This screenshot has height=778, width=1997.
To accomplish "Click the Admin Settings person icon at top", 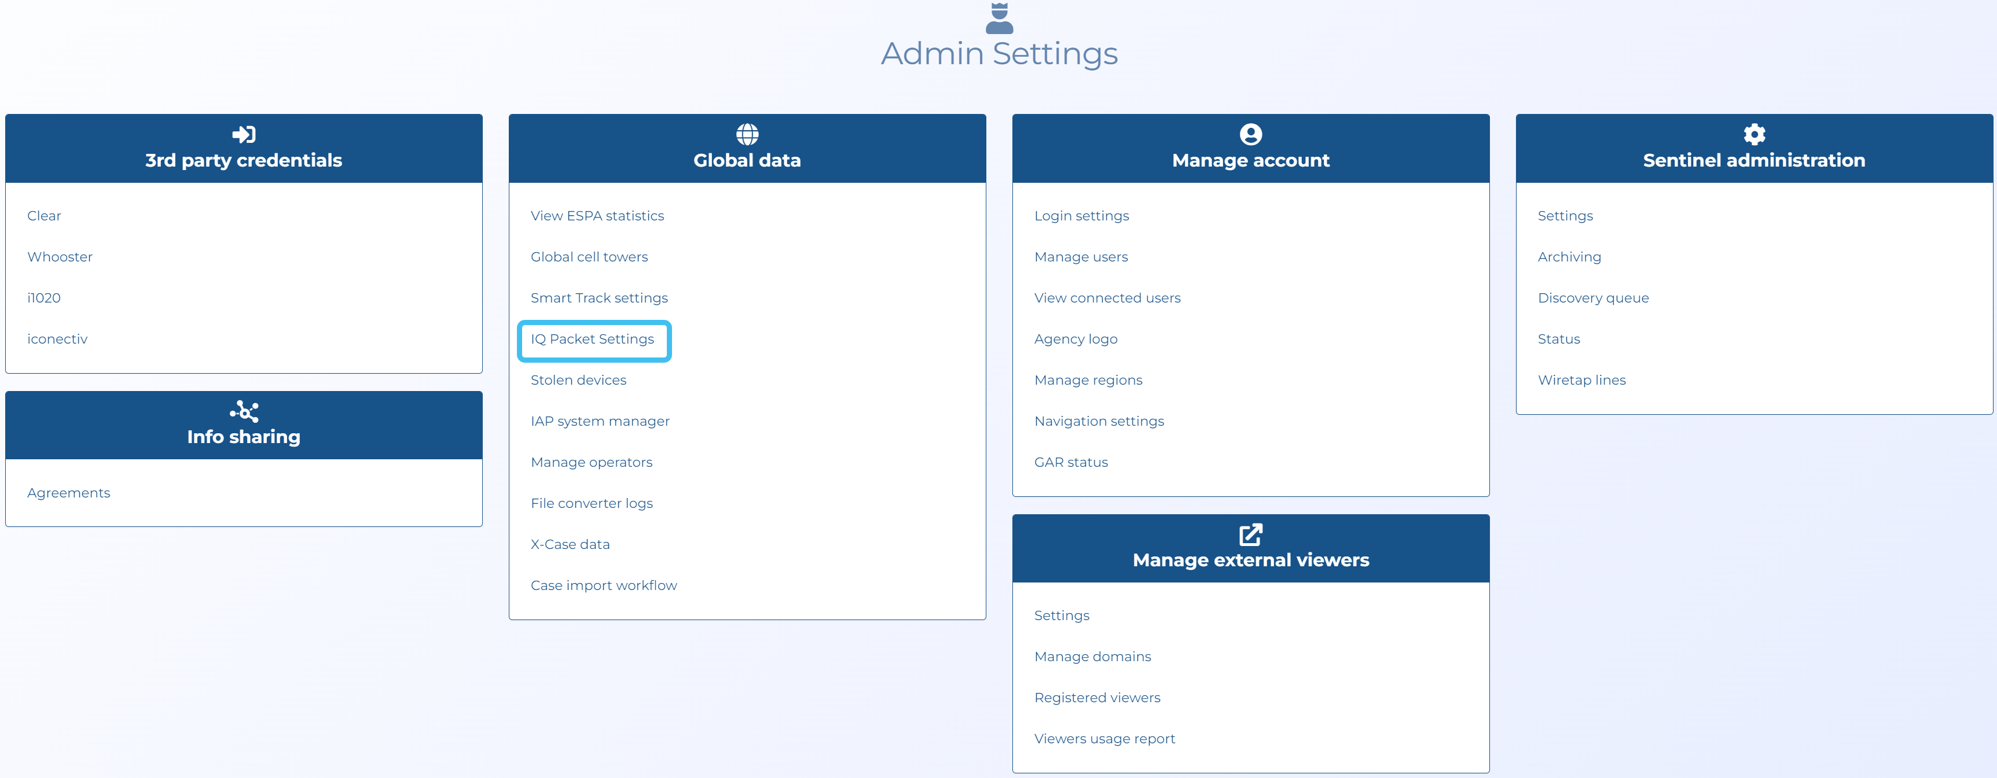I will tap(998, 17).
